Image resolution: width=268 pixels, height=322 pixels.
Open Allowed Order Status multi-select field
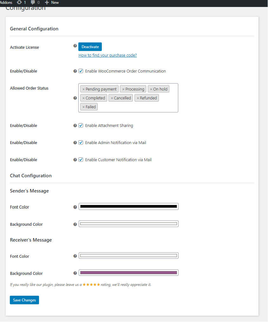pos(136,107)
